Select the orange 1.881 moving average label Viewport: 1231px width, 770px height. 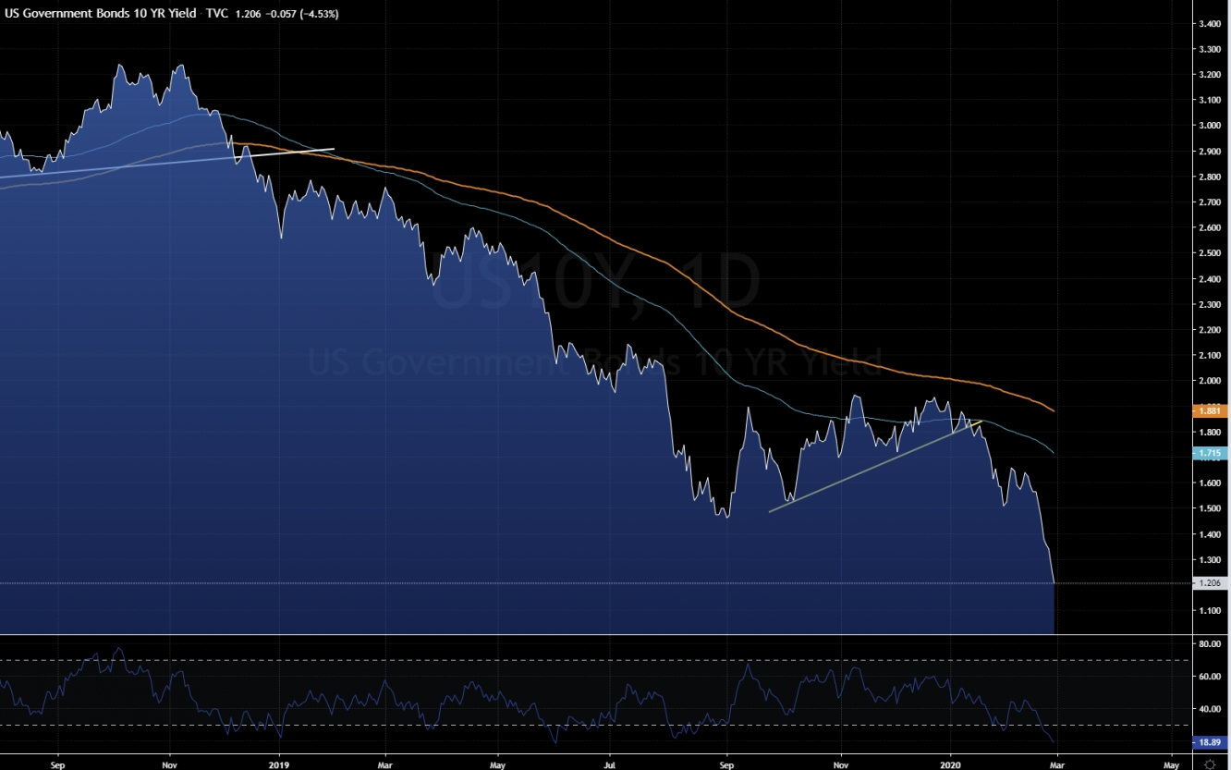pyautogui.click(x=1211, y=410)
